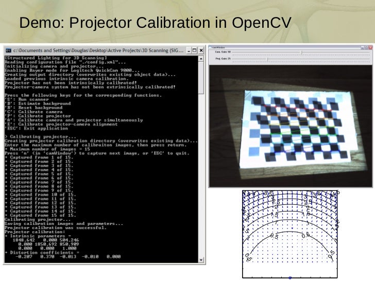Click the "Cam. Gain: 50" label
Viewport: 375px width, 281px height.
coord(223,52)
